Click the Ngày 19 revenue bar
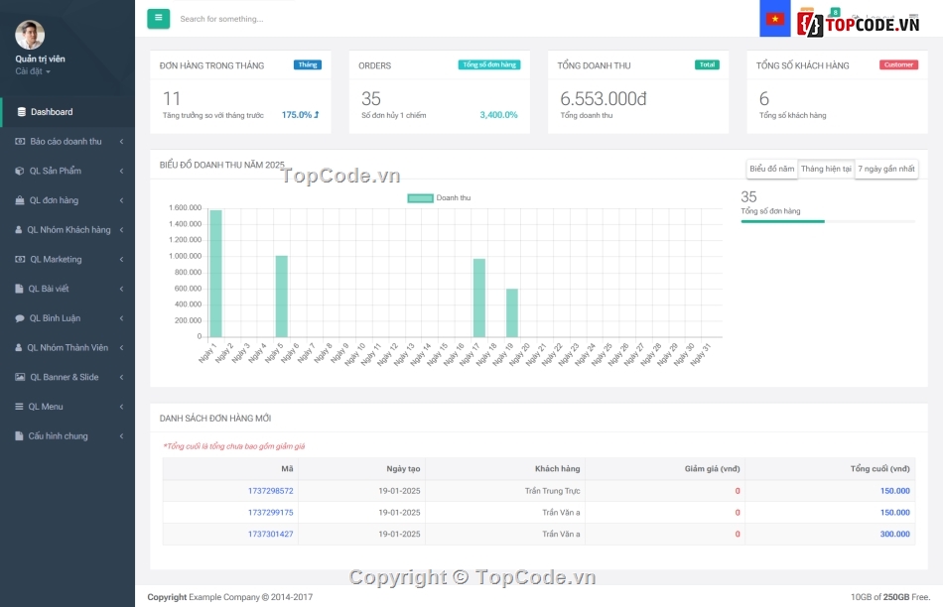 [x=512, y=313]
